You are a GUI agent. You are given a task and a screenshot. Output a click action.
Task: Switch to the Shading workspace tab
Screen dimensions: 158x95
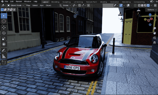click(x=103, y=2)
